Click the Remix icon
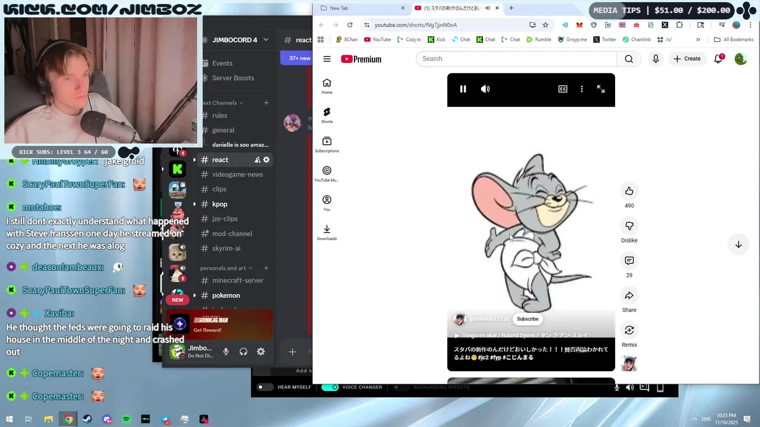Screen dimensions: 760x427 (x=629, y=330)
